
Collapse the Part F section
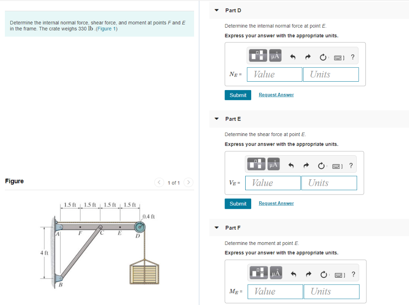coord(216,227)
